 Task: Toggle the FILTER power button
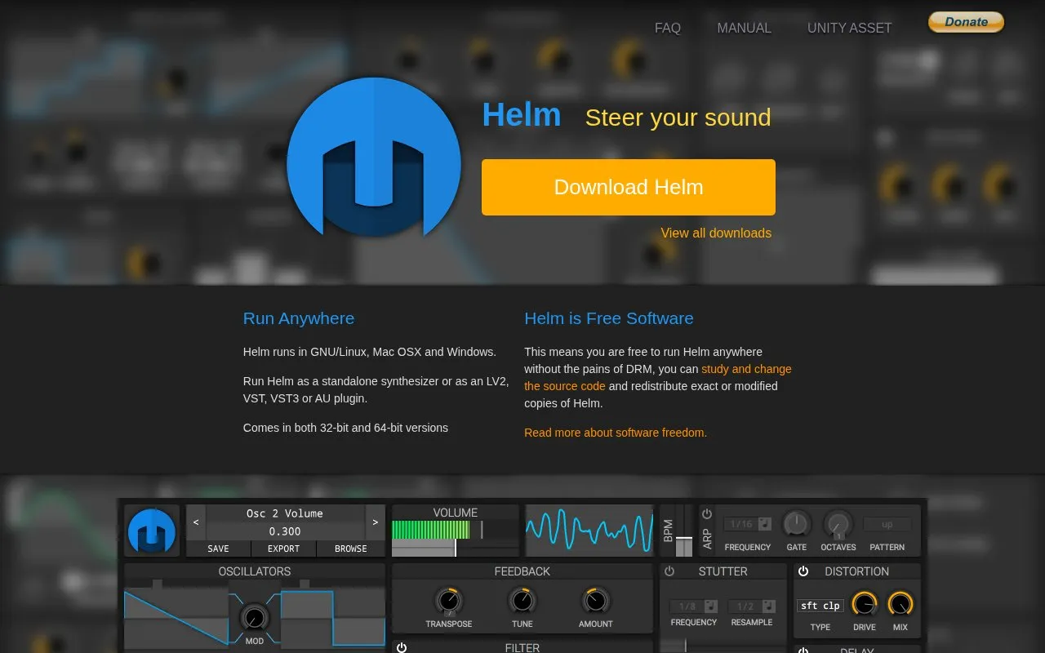click(x=402, y=647)
